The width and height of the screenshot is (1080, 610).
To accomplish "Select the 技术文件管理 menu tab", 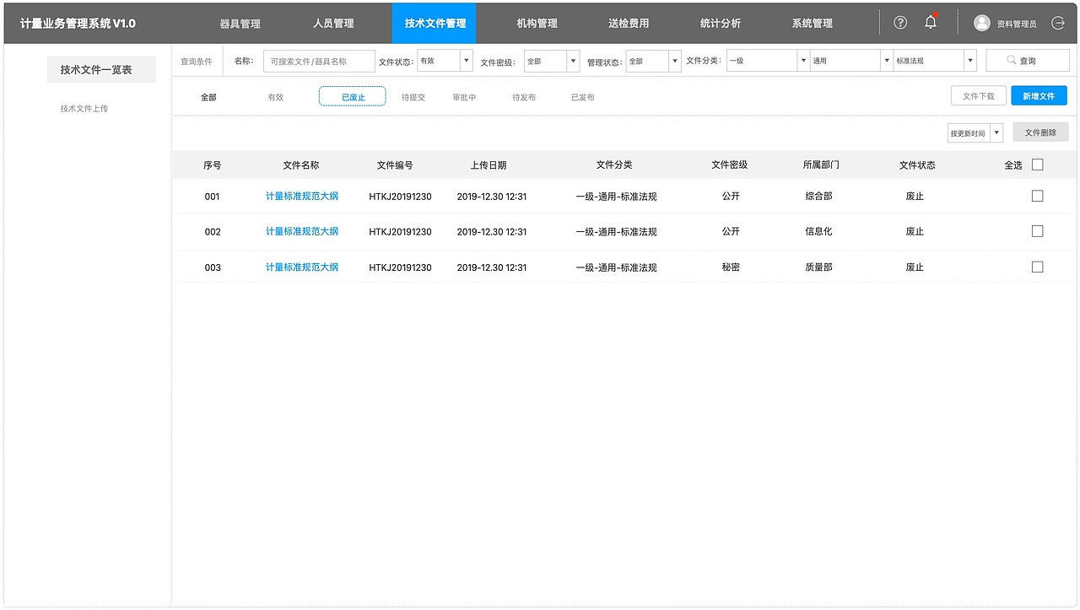I will (x=435, y=24).
